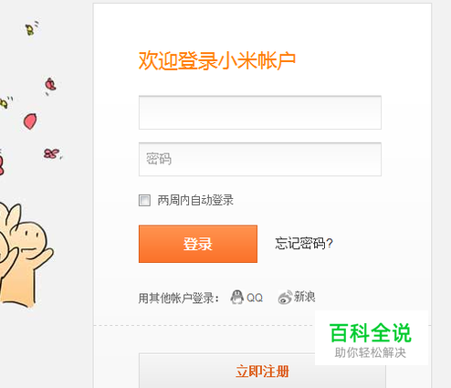Click the 两周内自动登录 label text
The width and height of the screenshot is (451, 388).
[x=195, y=200]
